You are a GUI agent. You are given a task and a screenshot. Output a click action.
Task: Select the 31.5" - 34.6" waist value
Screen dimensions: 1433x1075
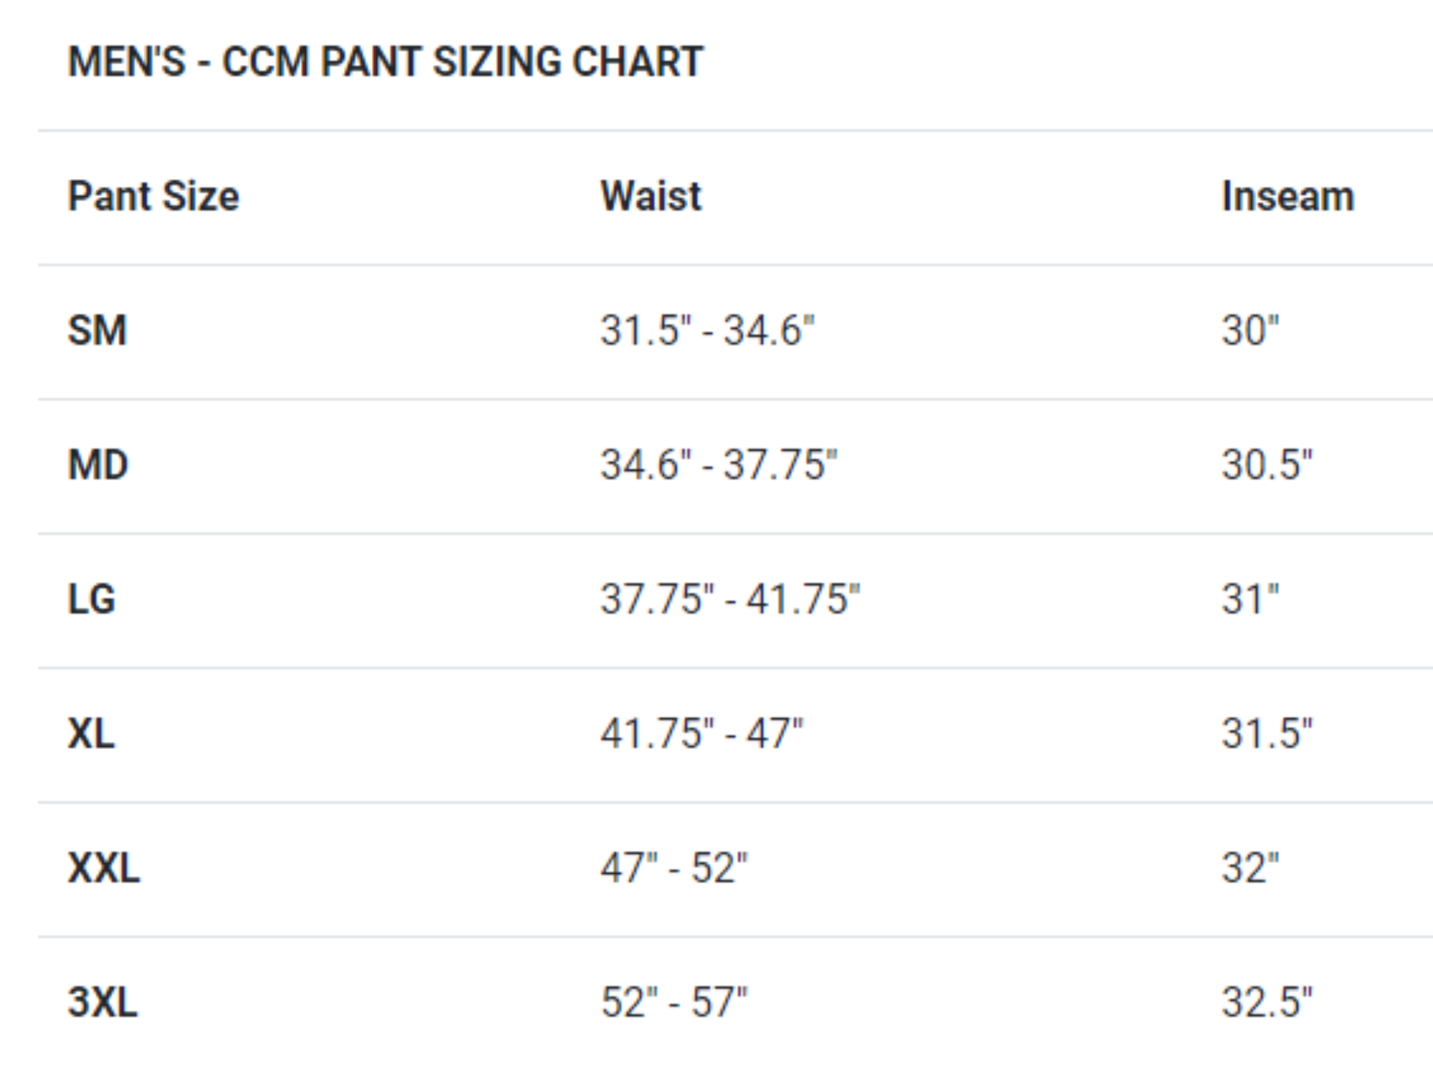[708, 331]
